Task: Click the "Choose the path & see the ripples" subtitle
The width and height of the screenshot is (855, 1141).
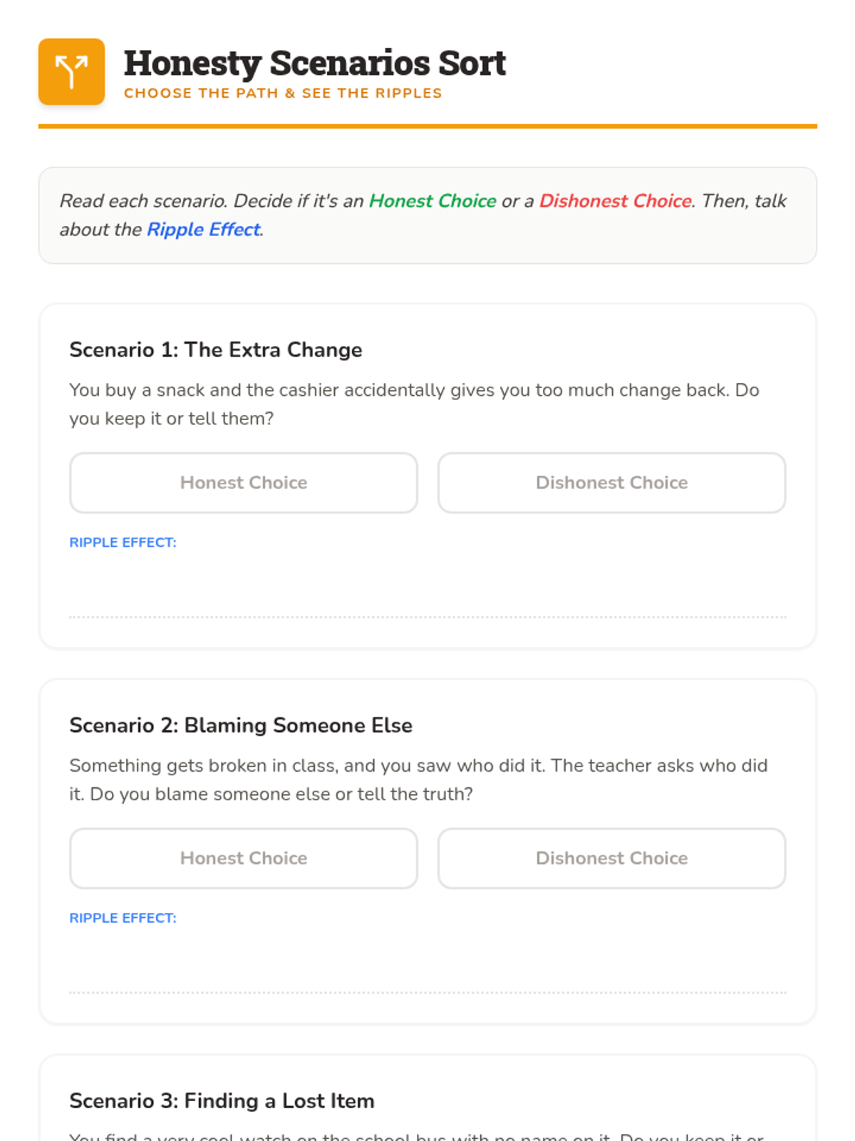Action: pos(283,93)
